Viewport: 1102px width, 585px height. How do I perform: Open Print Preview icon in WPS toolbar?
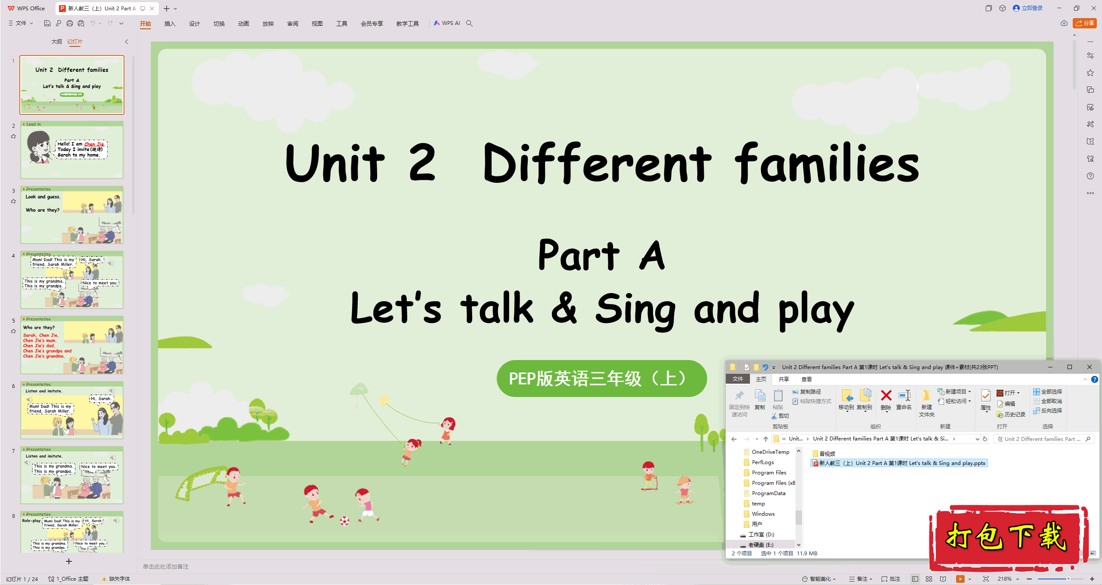click(x=81, y=23)
